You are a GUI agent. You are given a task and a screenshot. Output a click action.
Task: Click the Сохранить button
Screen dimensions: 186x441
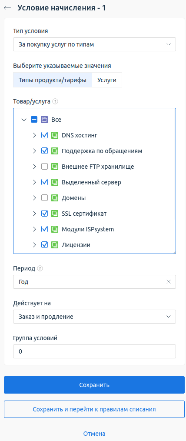[94, 385]
